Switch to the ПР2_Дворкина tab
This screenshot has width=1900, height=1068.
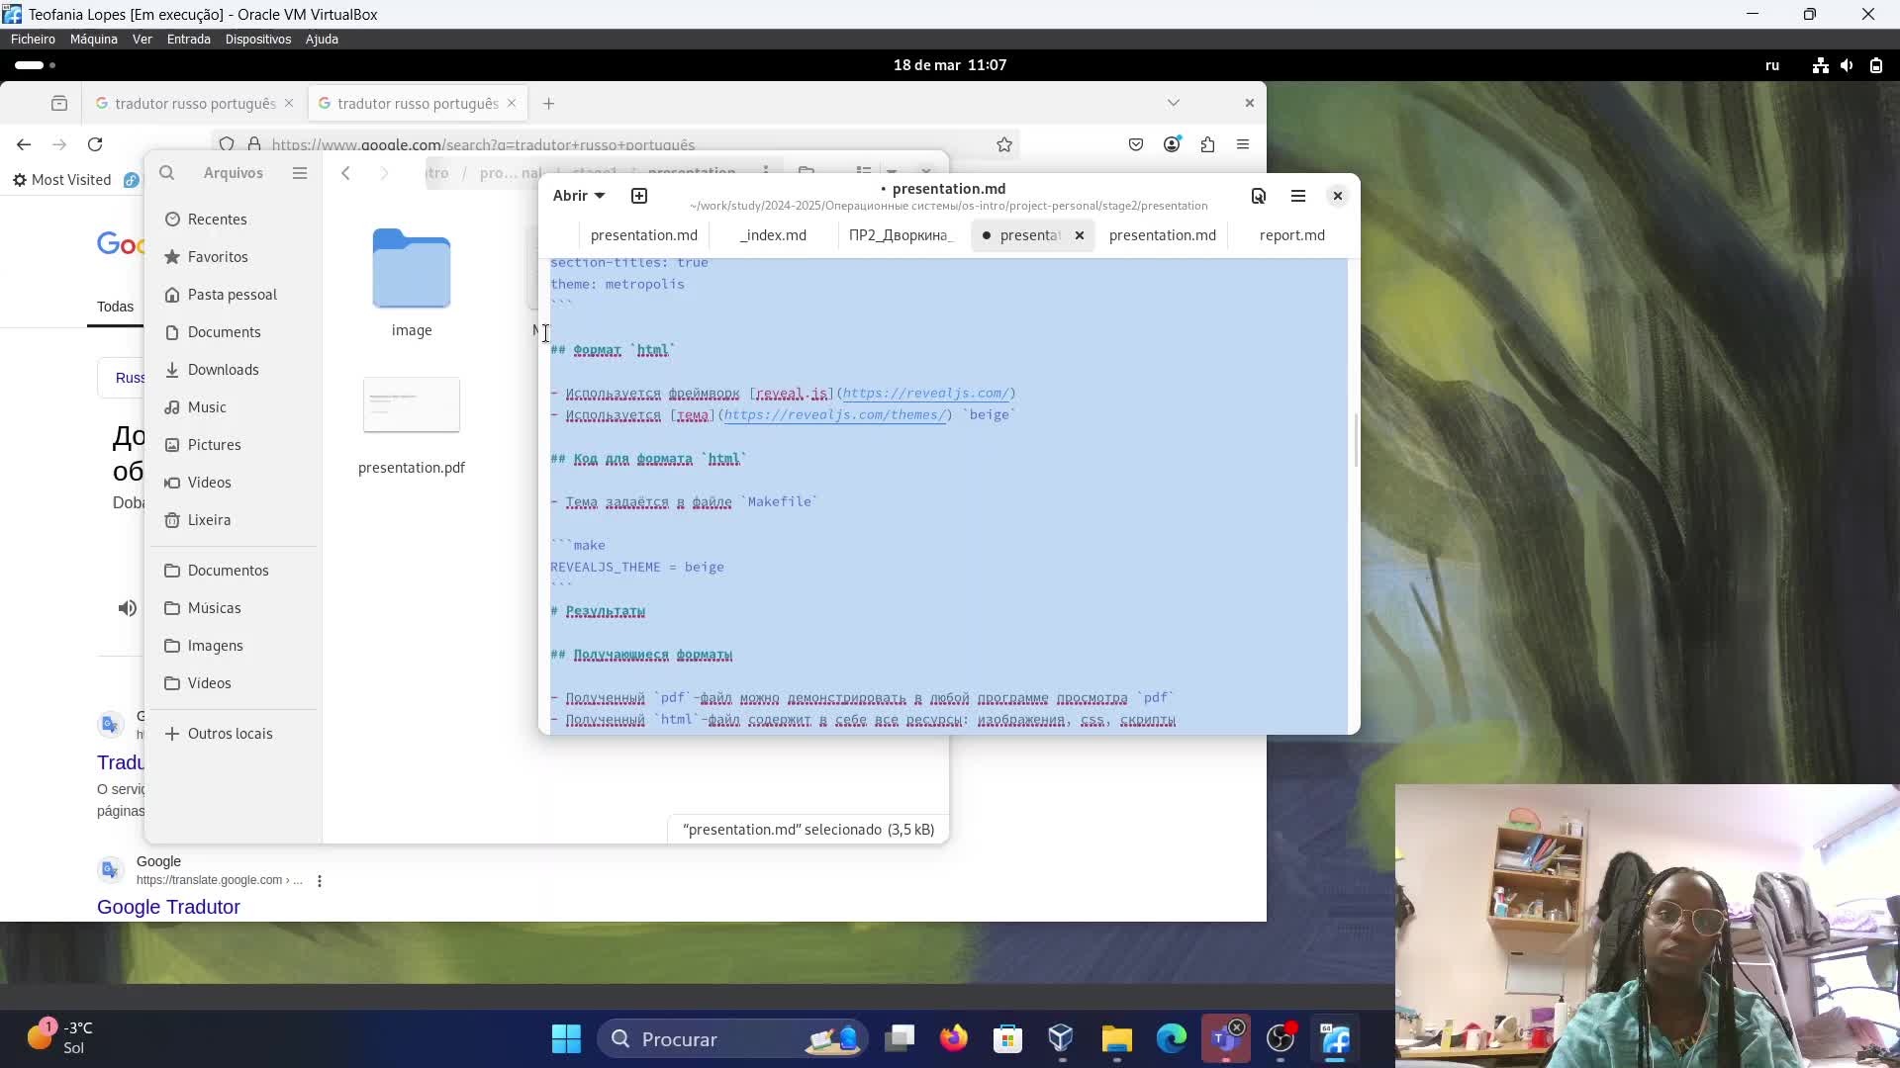coord(900,235)
